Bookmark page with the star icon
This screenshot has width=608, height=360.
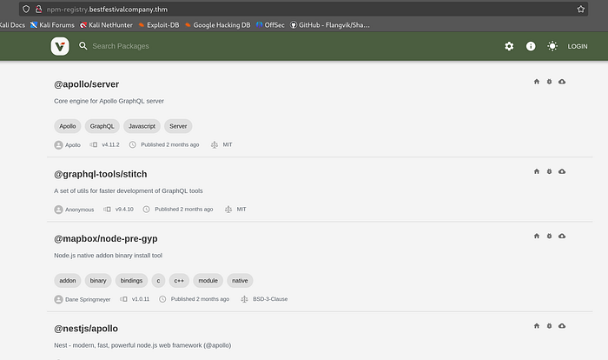click(x=580, y=9)
